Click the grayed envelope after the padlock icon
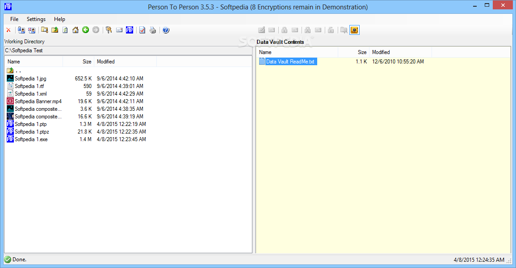The width and height of the screenshot is (516, 268). click(295, 30)
